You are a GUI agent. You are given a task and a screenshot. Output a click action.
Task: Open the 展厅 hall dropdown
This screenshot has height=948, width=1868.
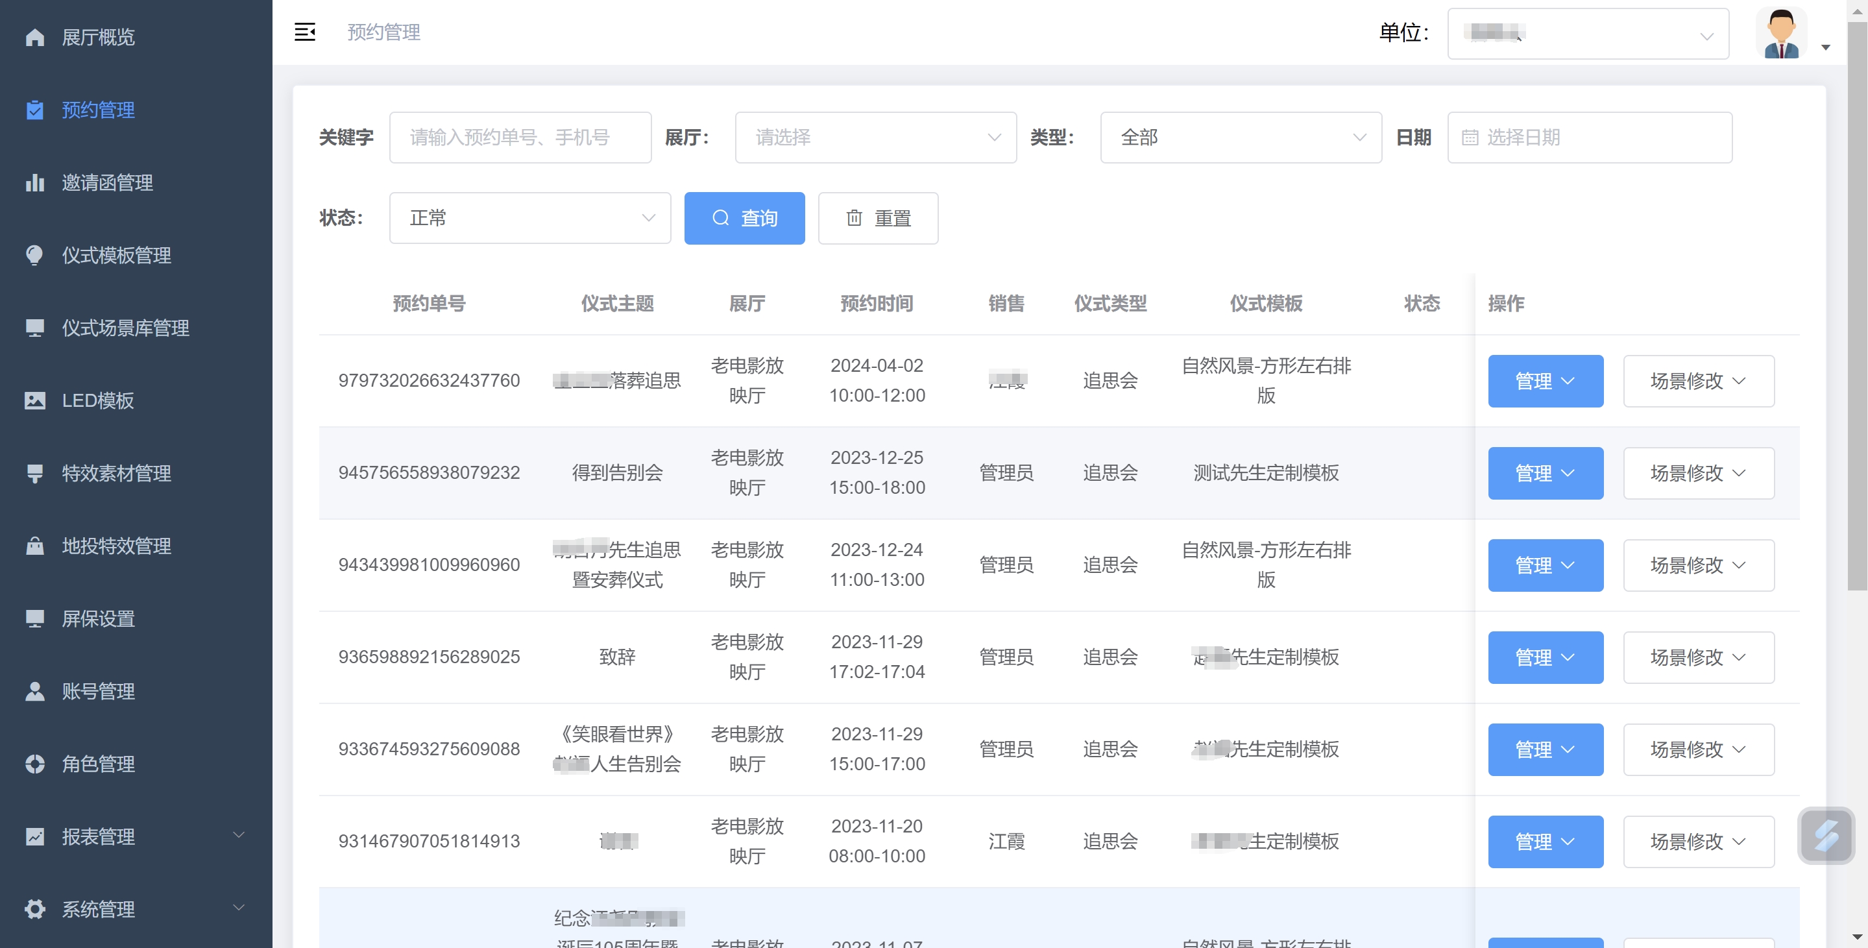875,137
